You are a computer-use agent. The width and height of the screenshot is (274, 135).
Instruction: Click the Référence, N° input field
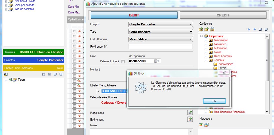[x=160, y=47]
